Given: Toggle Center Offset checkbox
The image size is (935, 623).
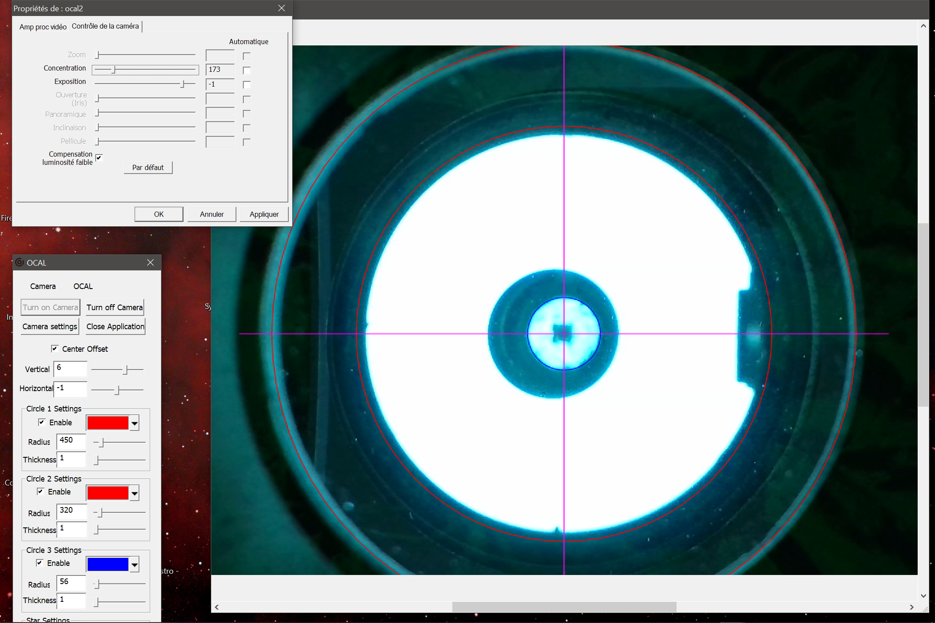Looking at the screenshot, I should click(55, 349).
